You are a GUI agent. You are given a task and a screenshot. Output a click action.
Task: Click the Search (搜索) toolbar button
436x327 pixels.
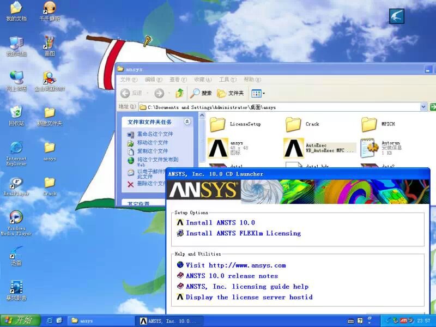[x=201, y=93]
